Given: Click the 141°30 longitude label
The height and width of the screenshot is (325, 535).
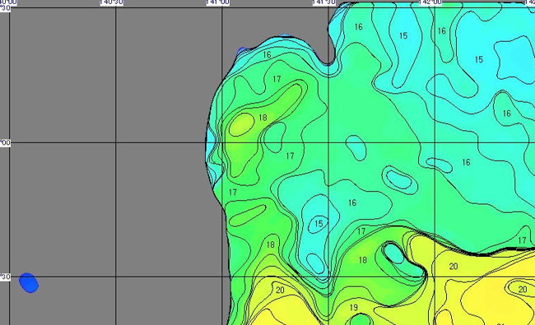Looking at the screenshot, I should 324,2.
